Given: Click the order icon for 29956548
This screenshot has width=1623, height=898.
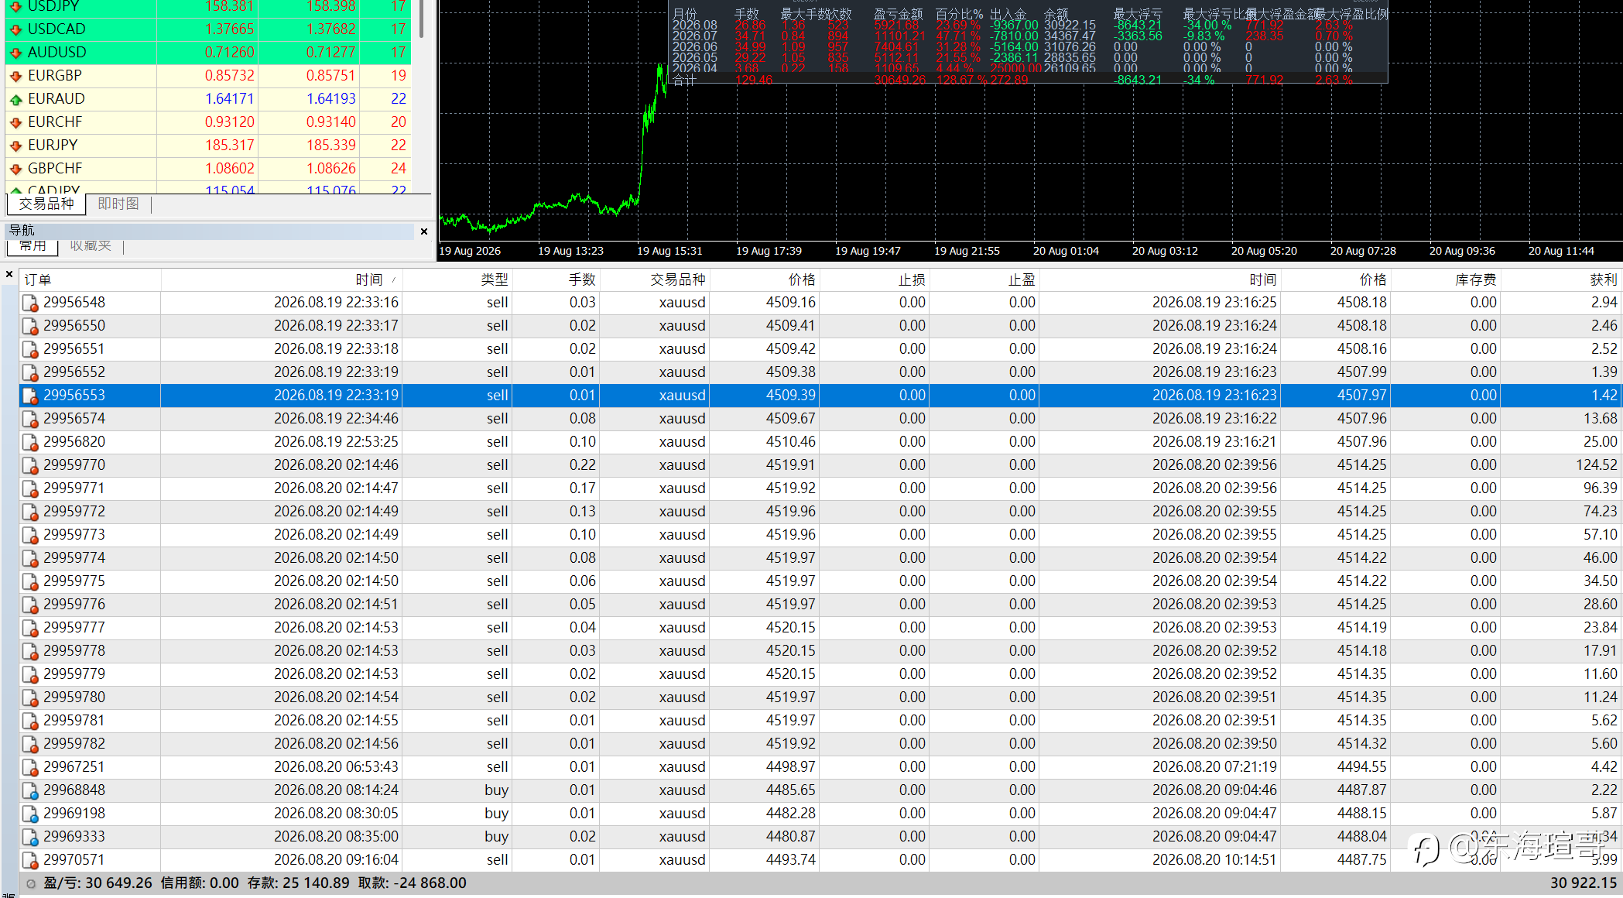Looking at the screenshot, I should (30, 303).
